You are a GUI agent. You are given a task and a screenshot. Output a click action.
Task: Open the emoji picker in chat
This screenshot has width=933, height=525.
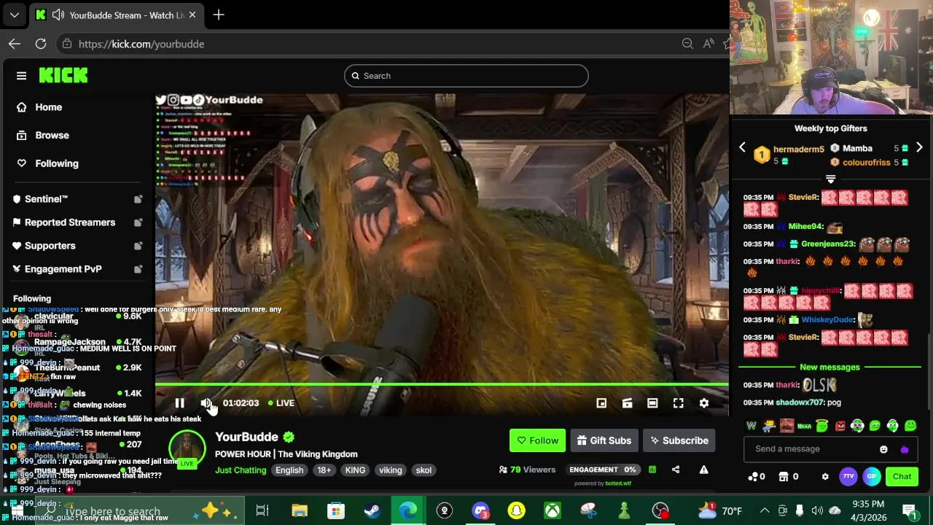(x=883, y=449)
